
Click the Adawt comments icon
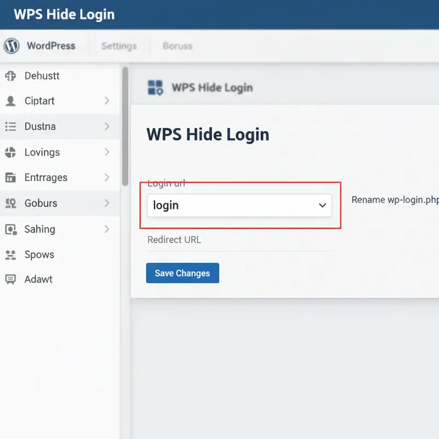(10, 279)
